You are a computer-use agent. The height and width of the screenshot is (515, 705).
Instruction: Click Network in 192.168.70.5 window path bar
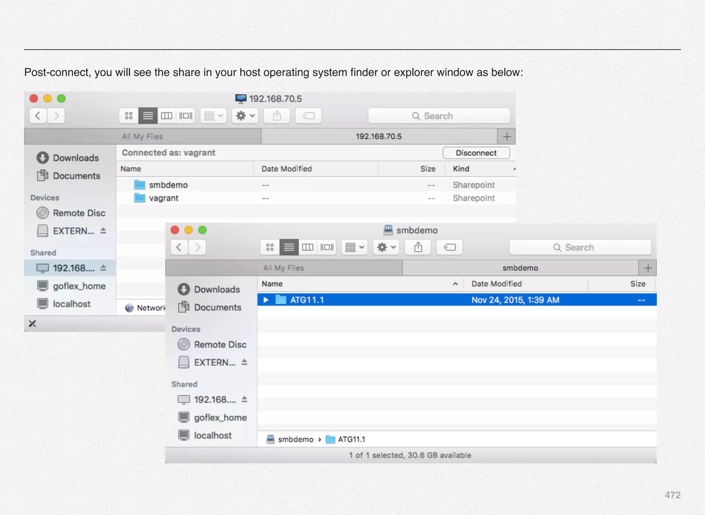[145, 308]
